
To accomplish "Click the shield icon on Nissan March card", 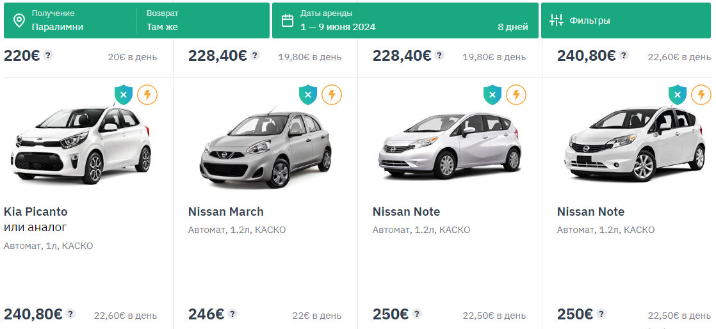I will point(308,95).
